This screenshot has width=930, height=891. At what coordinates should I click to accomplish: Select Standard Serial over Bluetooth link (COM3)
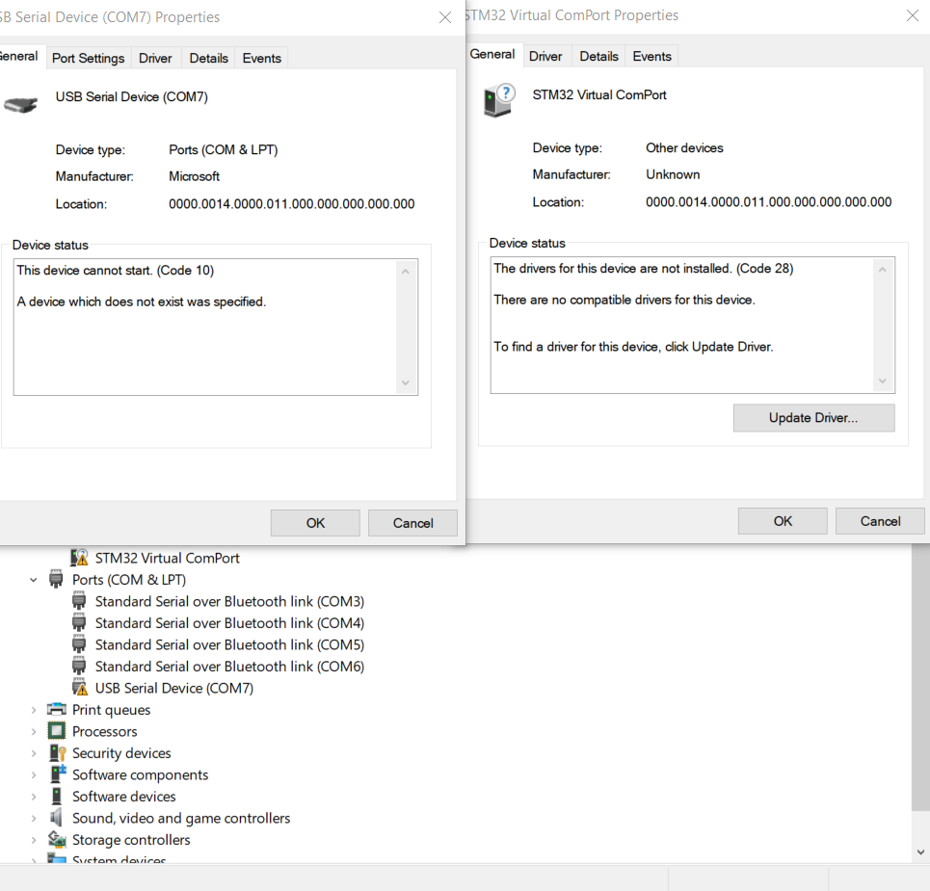[x=229, y=601]
